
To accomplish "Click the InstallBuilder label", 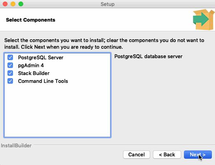I will (x=16, y=145).
